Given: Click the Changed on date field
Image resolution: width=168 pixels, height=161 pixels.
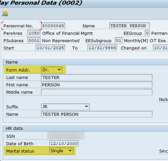Looking at the screenshot, I should 160,48.
